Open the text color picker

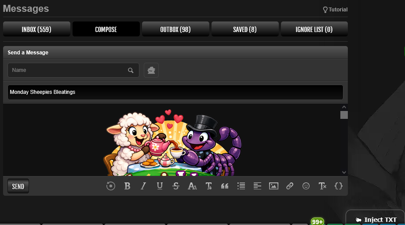209,186
